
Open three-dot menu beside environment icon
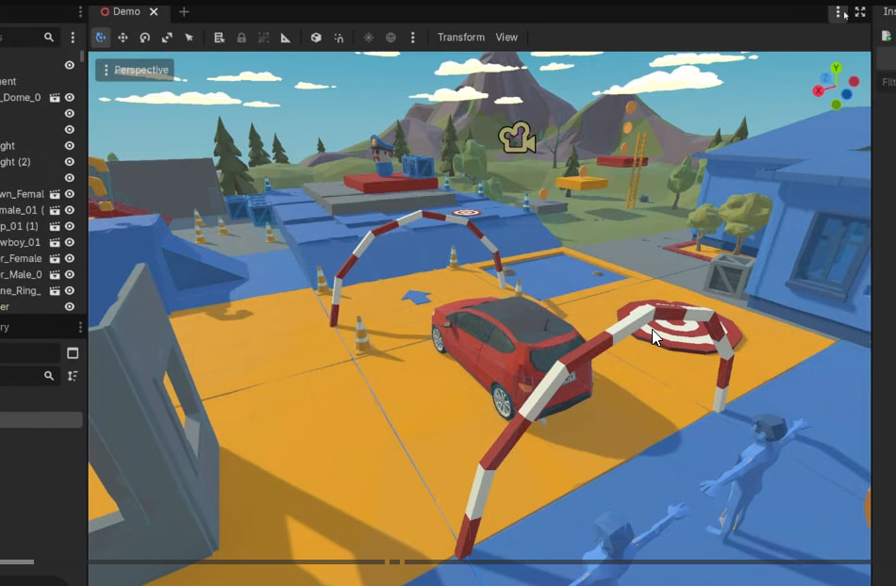413,38
